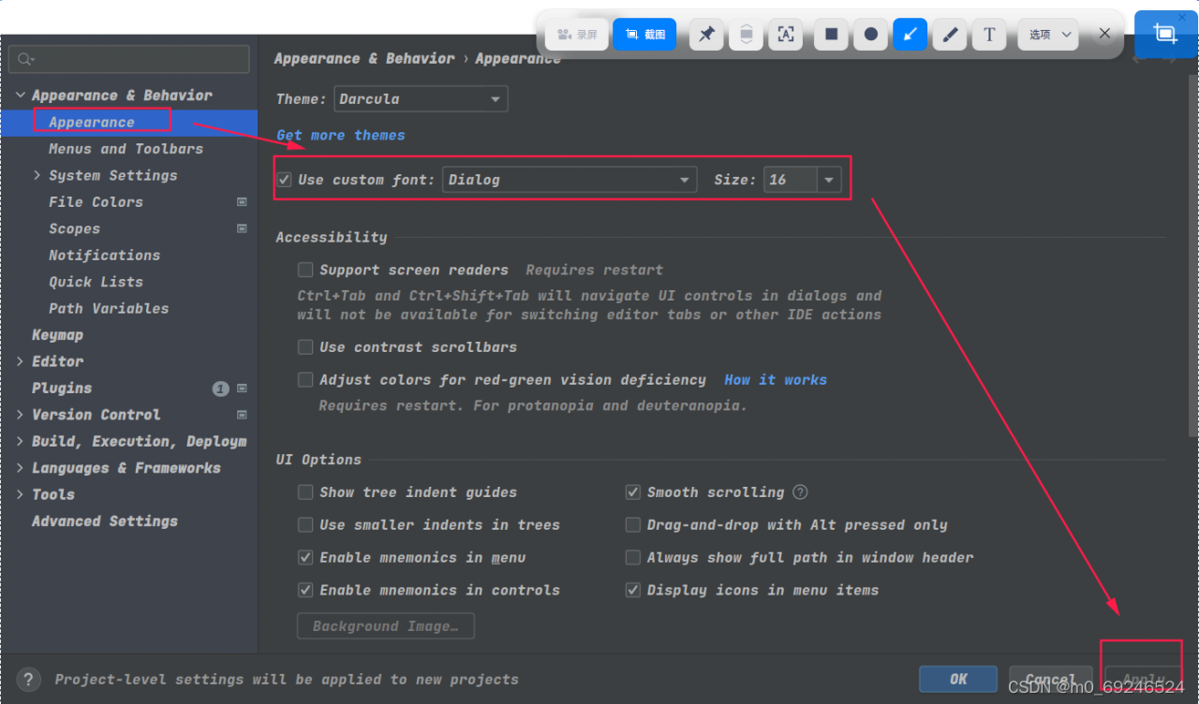Select Keymap in settings sidebar

coord(57,335)
